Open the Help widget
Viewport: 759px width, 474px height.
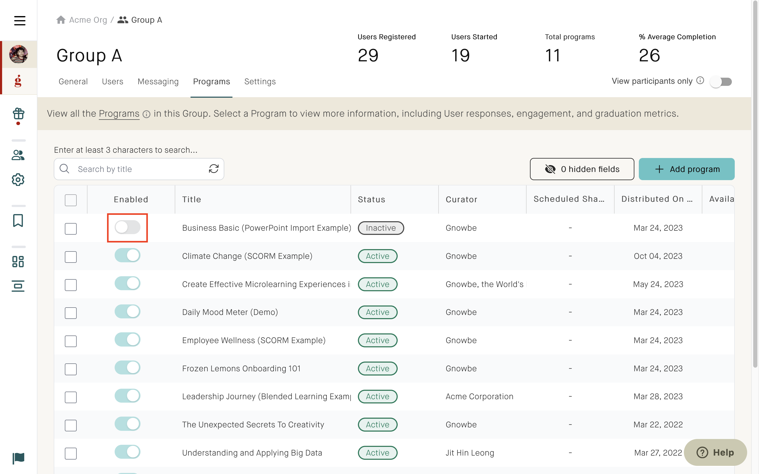point(716,452)
